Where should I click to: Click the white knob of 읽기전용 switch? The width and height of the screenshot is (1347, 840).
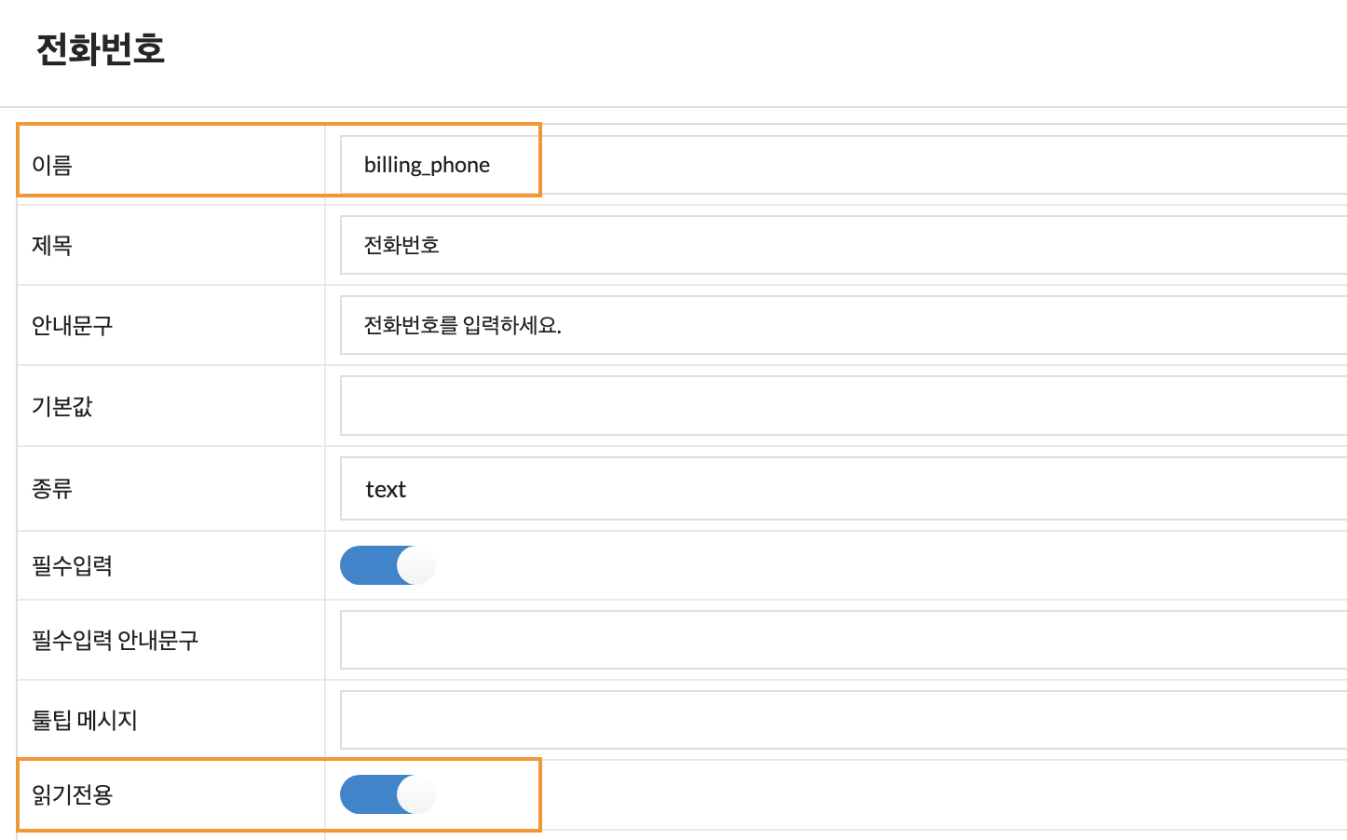tap(416, 794)
